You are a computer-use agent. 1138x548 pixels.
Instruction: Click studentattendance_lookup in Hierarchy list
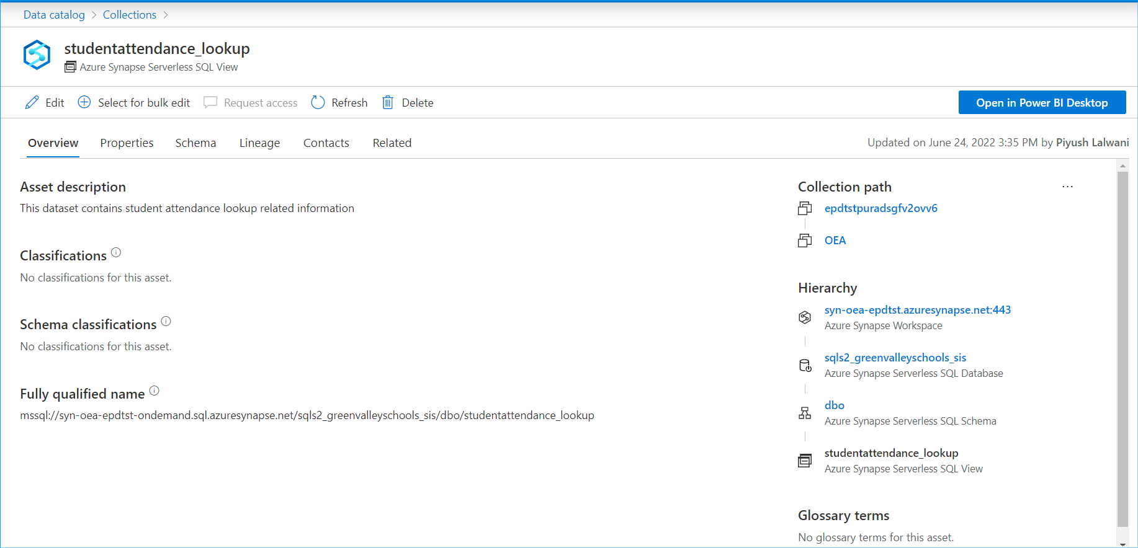[x=891, y=453]
